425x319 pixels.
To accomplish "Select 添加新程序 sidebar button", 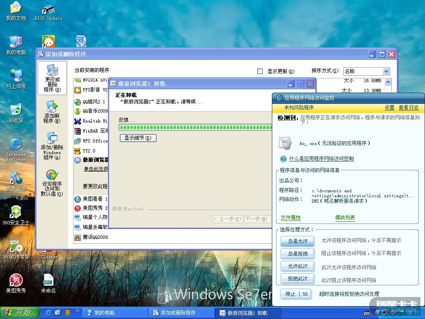I will click(52, 112).
